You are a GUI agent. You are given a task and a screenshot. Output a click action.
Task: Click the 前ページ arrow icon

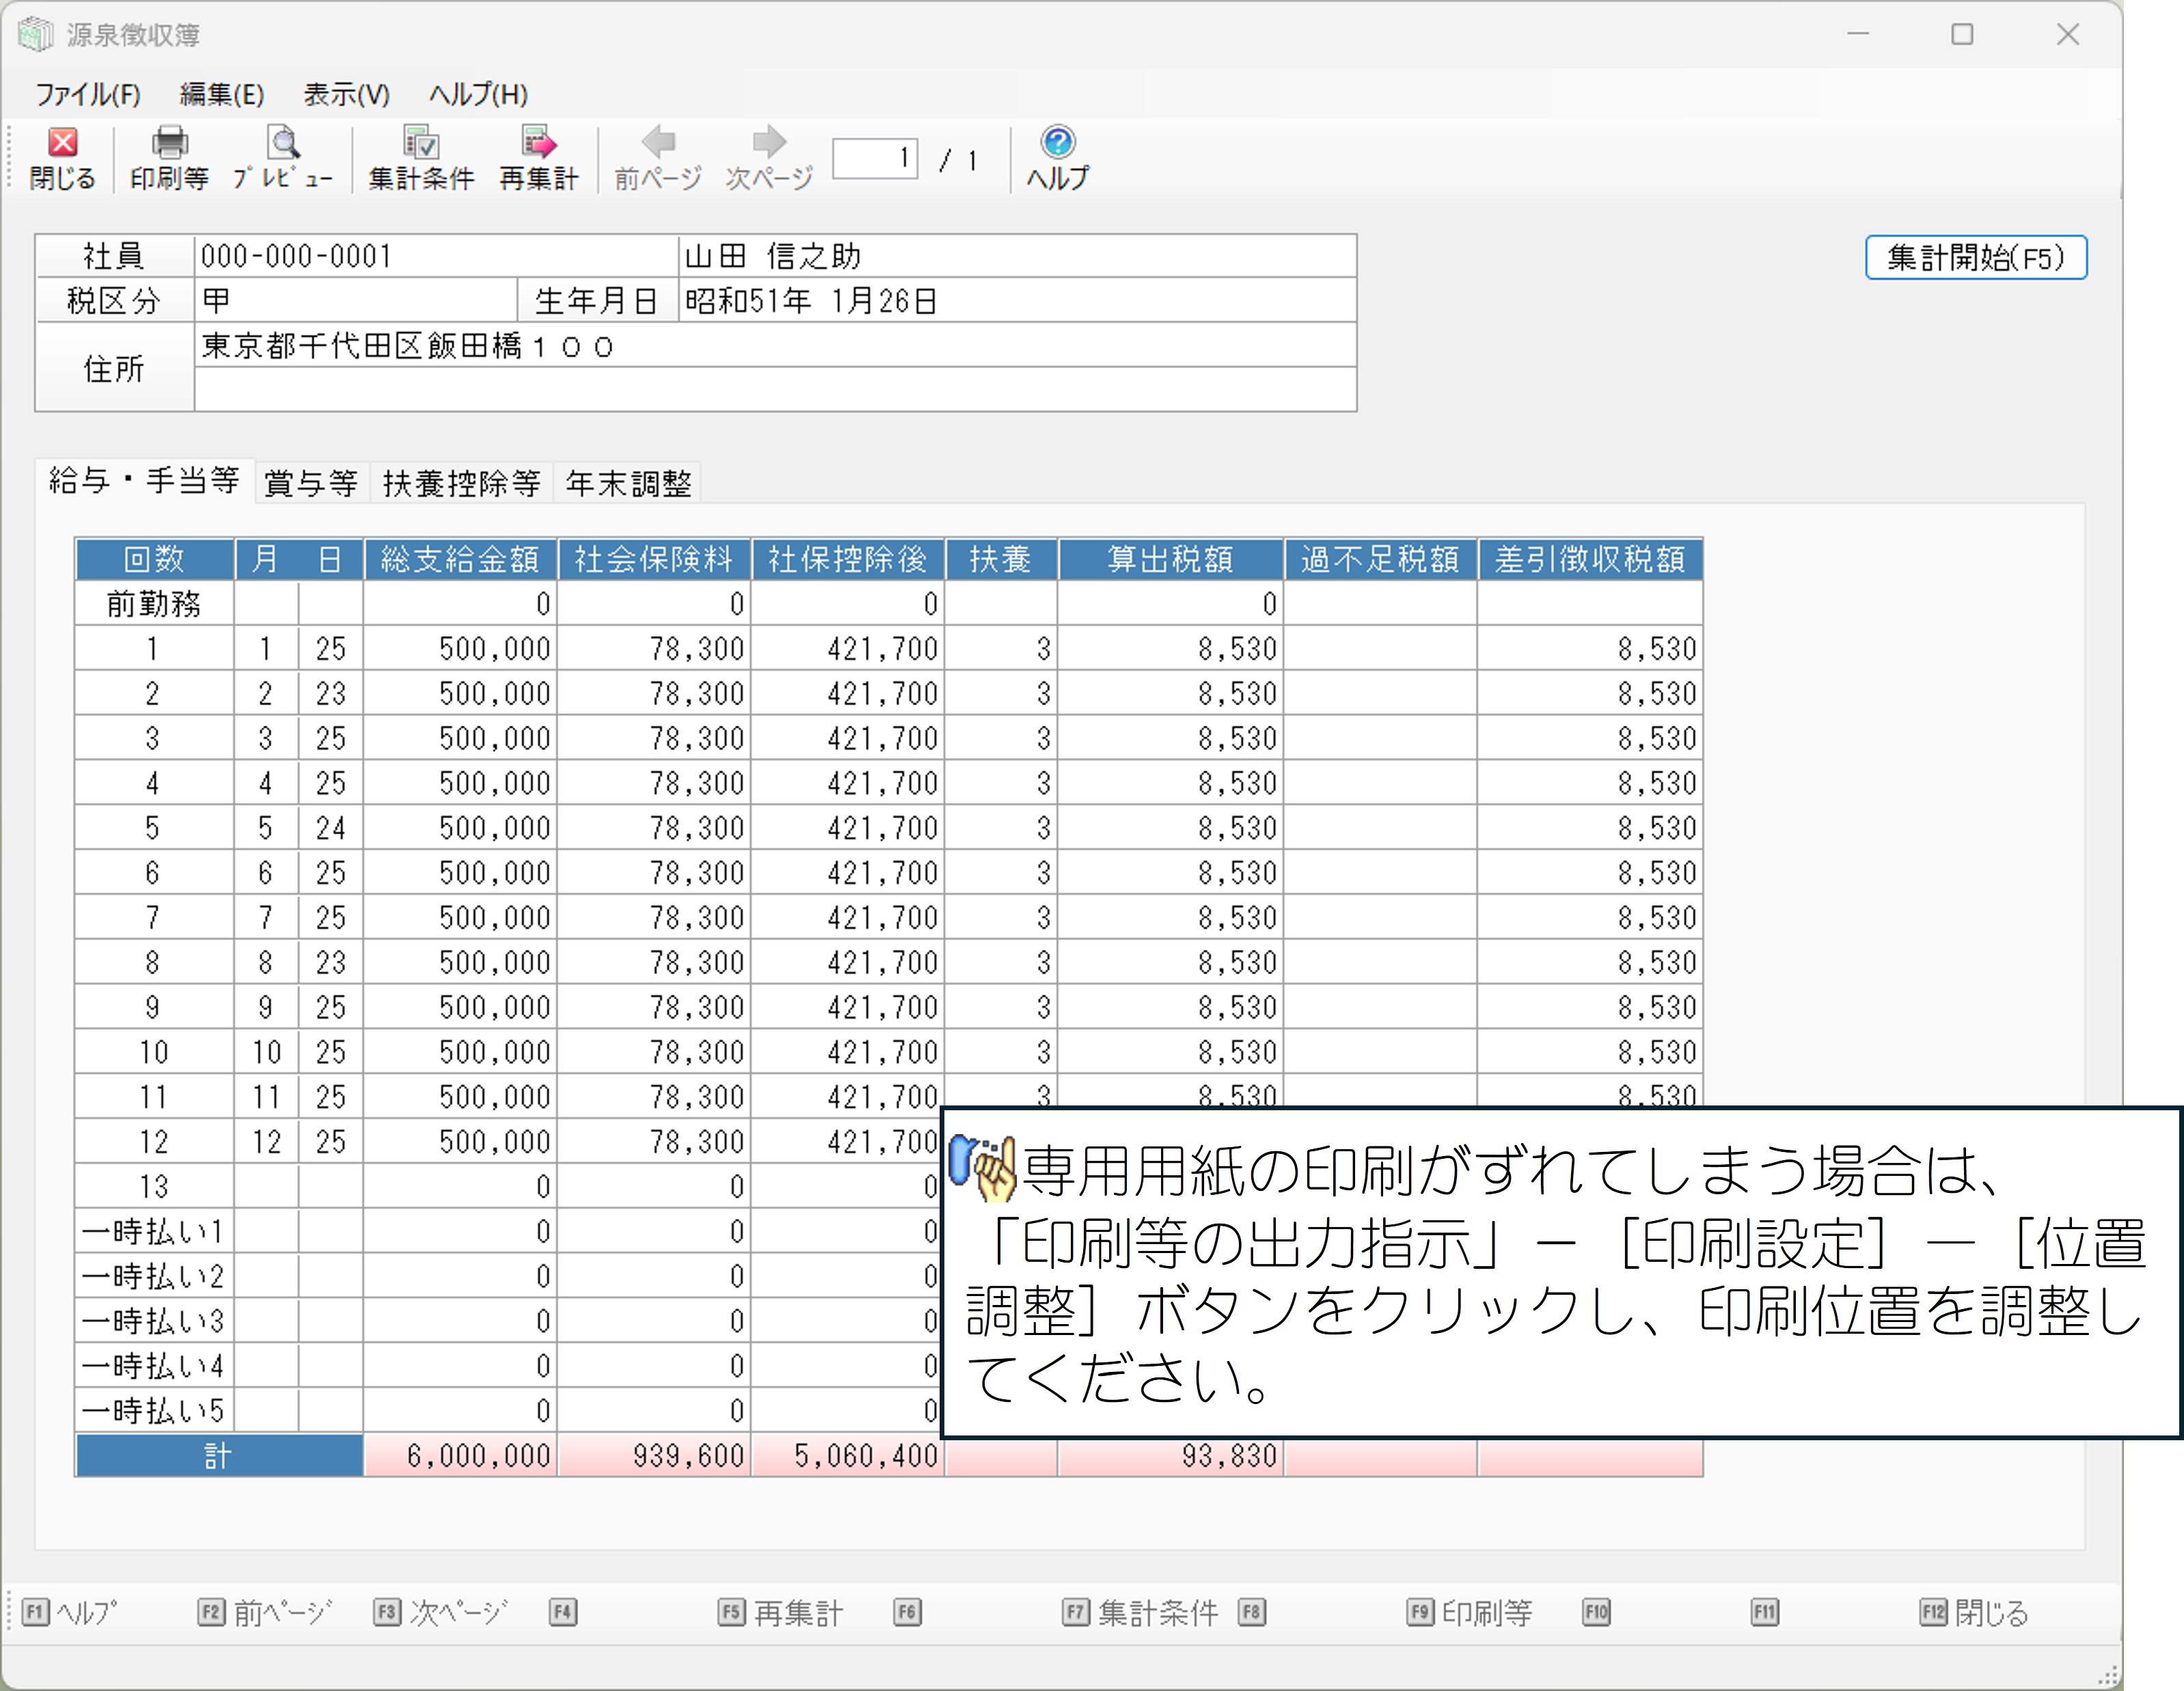tap(658, 158)
